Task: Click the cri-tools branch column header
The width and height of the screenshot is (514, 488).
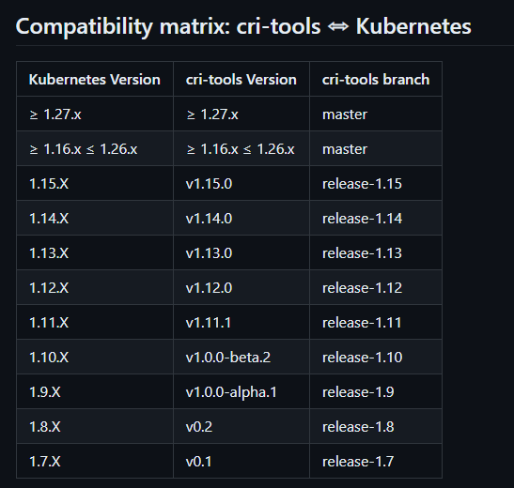Action: [x=376, y=79]
